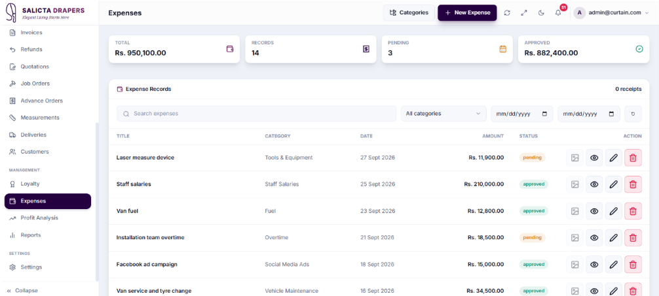Edit the Laser measure device expense
Screen dimensions: 659x296
click(x=614, y=157)
